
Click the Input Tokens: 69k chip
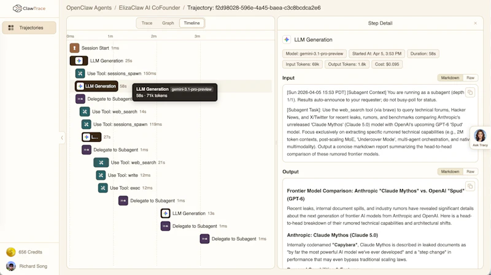302,64
